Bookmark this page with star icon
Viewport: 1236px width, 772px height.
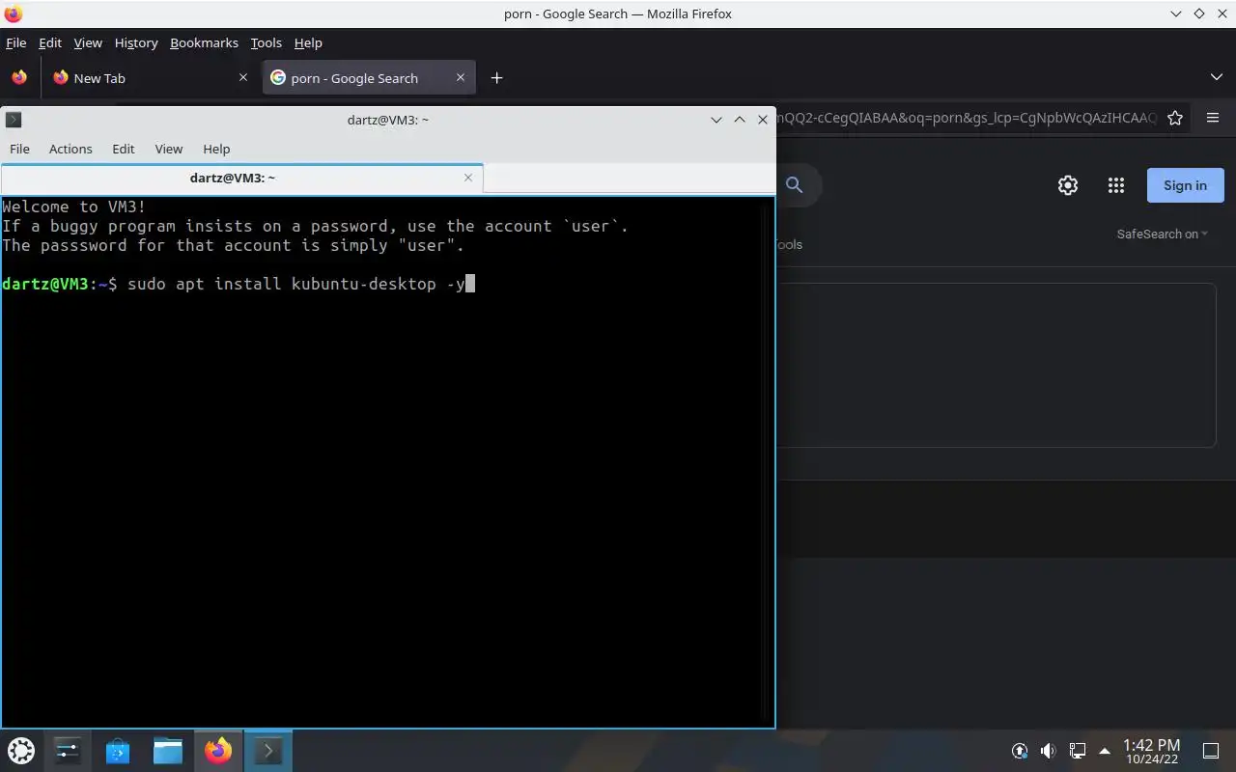[1175, 118]
